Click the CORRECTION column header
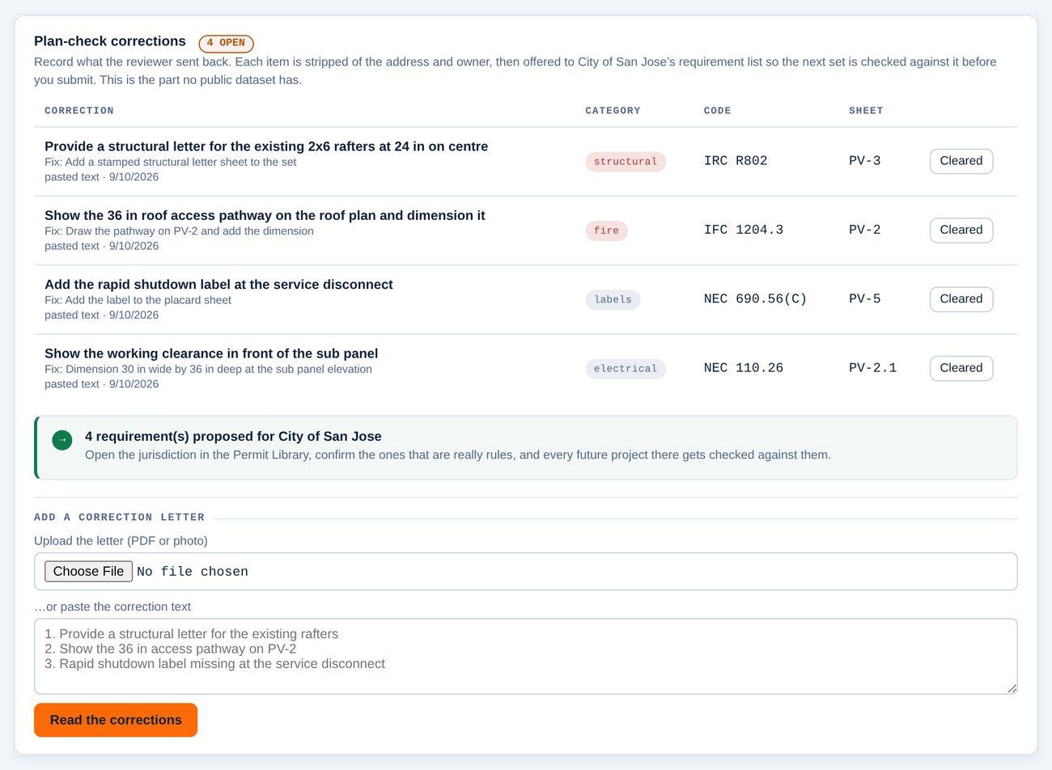The width and height of the screenshot is (1052, 770). 79,111
